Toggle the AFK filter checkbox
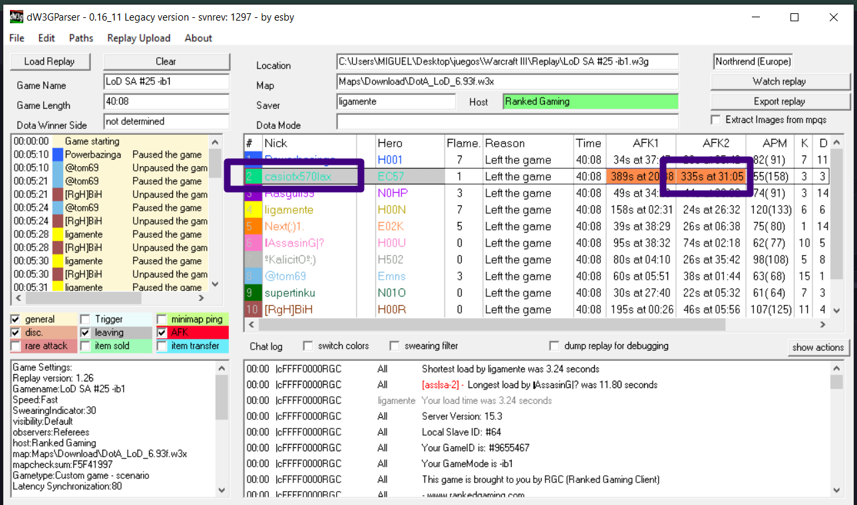This screenshot has width=857, height=505. click(x=162, y=332)
